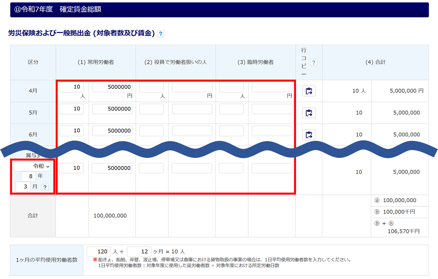Viewport: 438px width, 279px height.
Task: Click the months field showing 12
Action: [x=139, y=252]
